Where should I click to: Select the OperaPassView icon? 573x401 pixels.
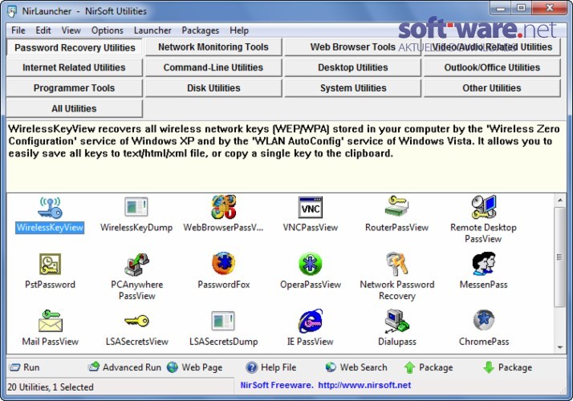pos(311,264)
